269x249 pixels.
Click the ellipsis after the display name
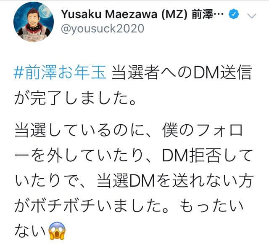(x=219, y=15)
